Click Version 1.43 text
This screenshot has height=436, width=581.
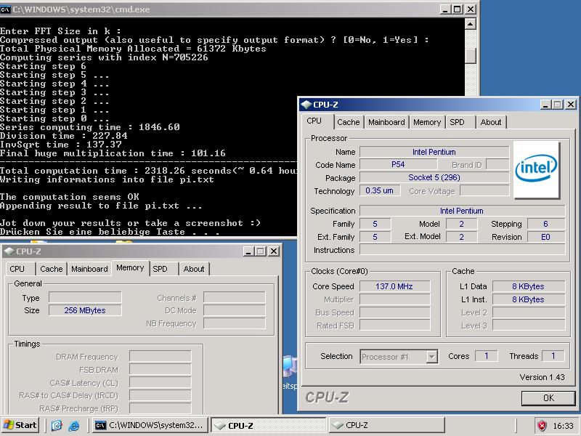pos(542,377)
